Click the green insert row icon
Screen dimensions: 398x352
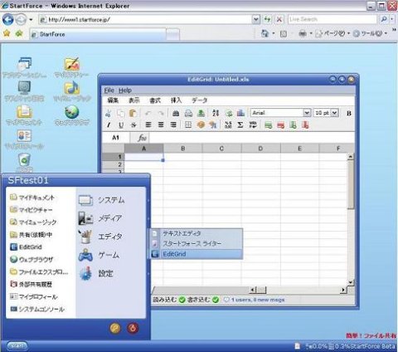(x=268, y=125)
